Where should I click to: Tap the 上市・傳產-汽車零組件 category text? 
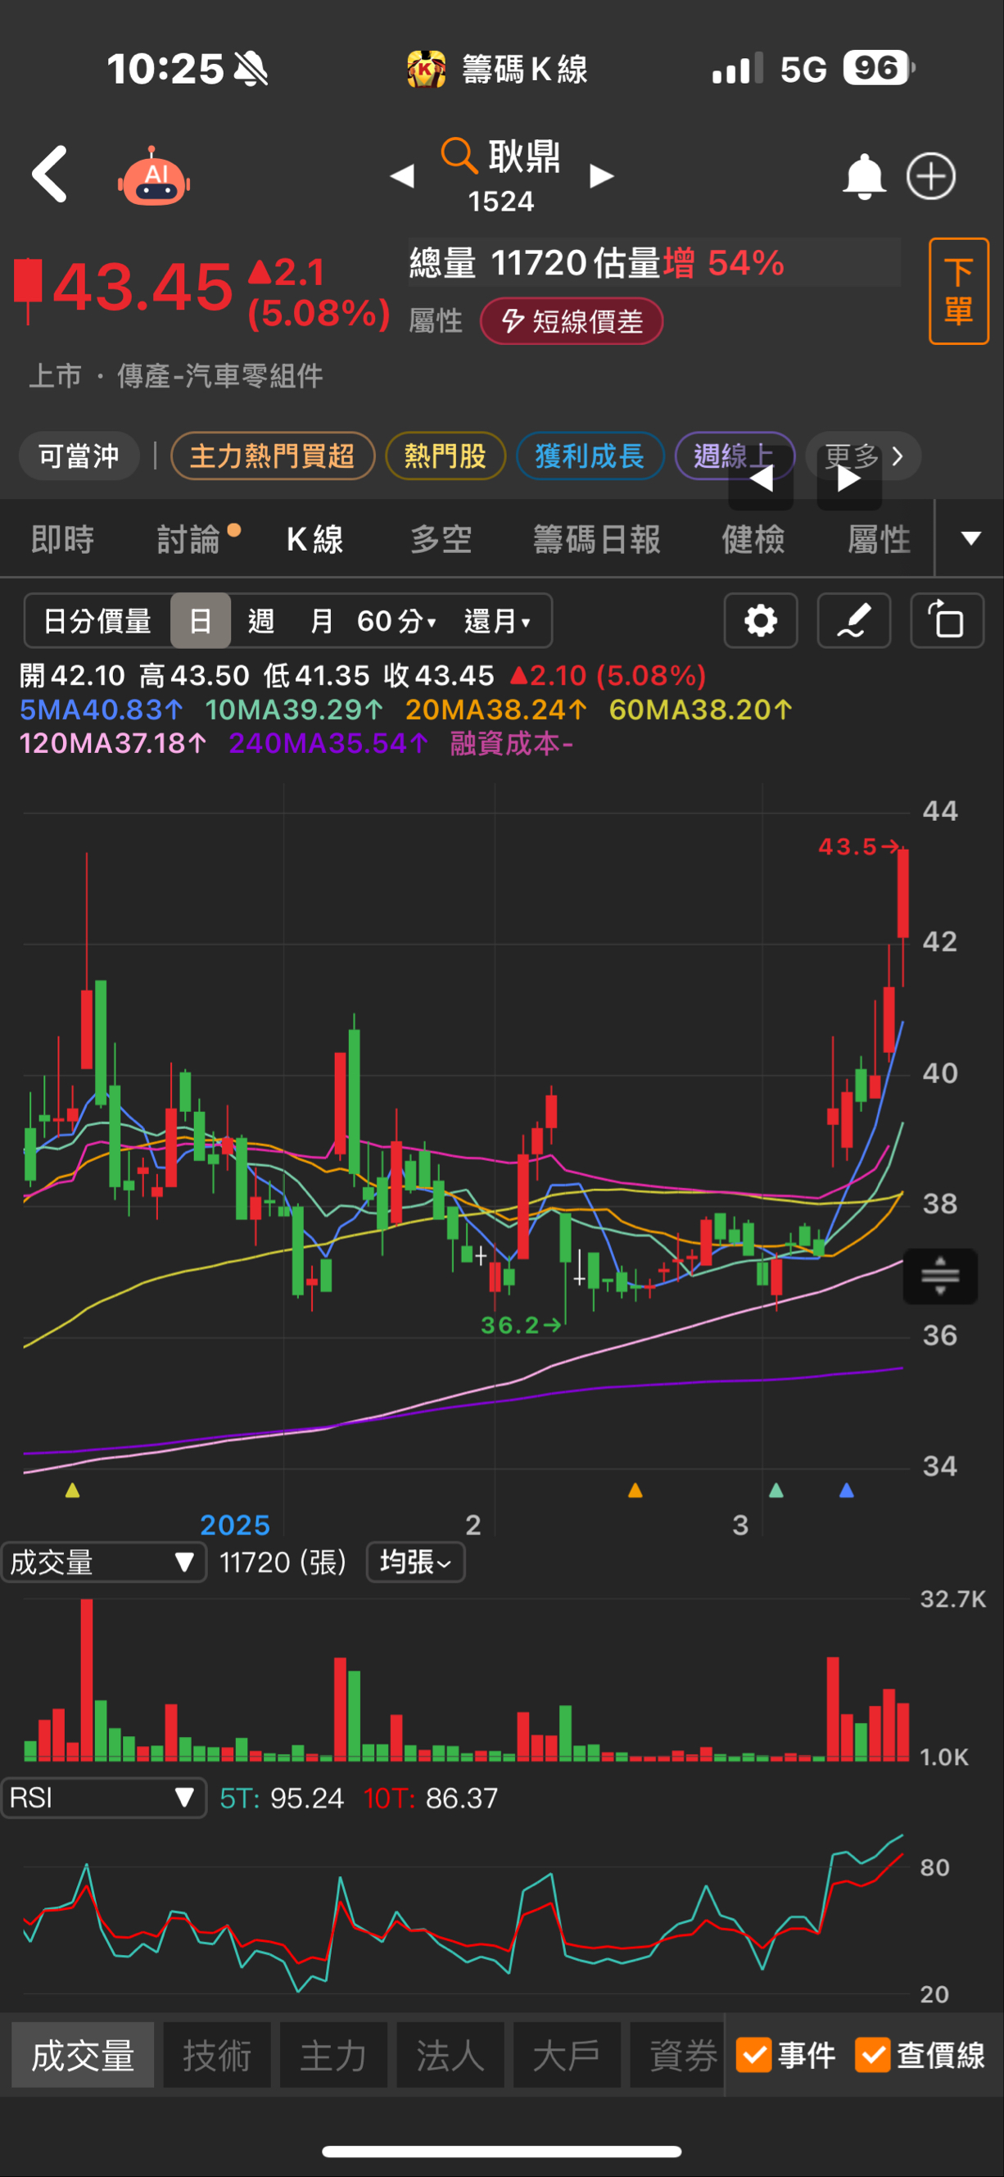click(x=175, y=375)
